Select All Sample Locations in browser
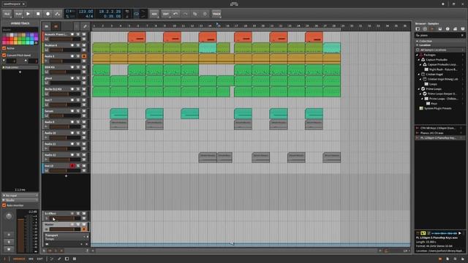Viewport: 468px width, 263px height. point(440,50)
